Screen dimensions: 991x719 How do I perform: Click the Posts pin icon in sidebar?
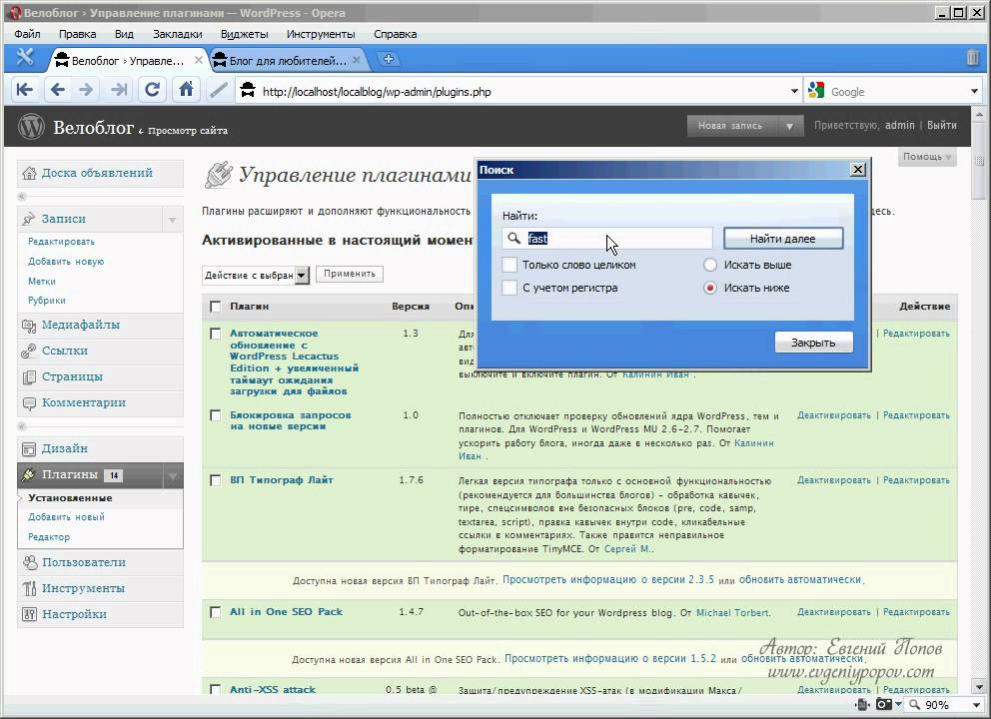pyautogui.click(x=29, y=219)
